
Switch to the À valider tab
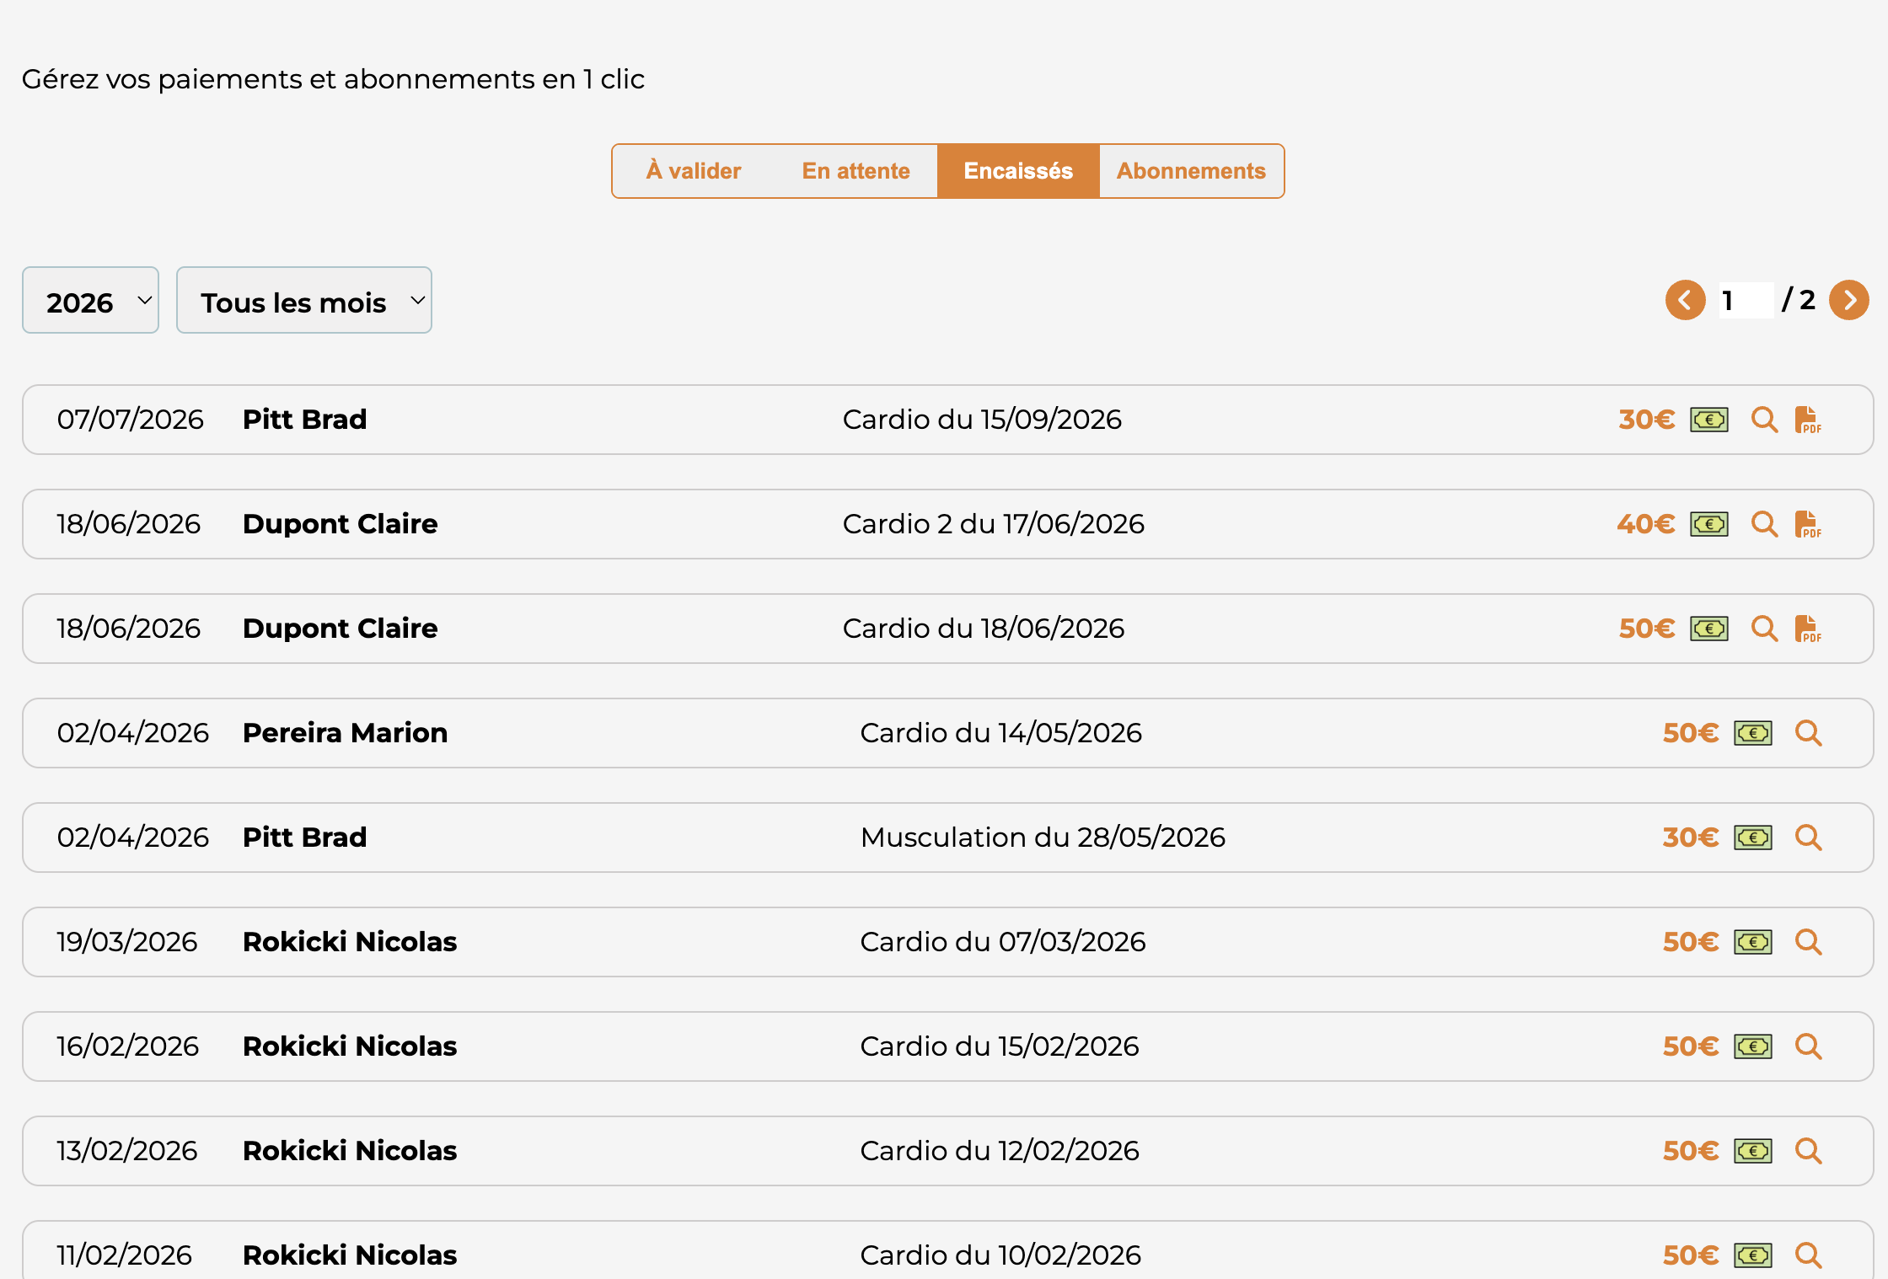tap(694, 171)
